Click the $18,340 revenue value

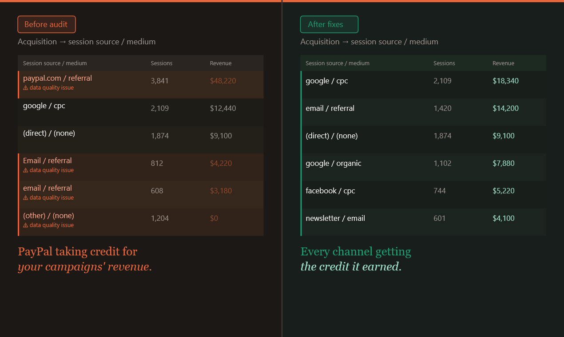[505, 81]
